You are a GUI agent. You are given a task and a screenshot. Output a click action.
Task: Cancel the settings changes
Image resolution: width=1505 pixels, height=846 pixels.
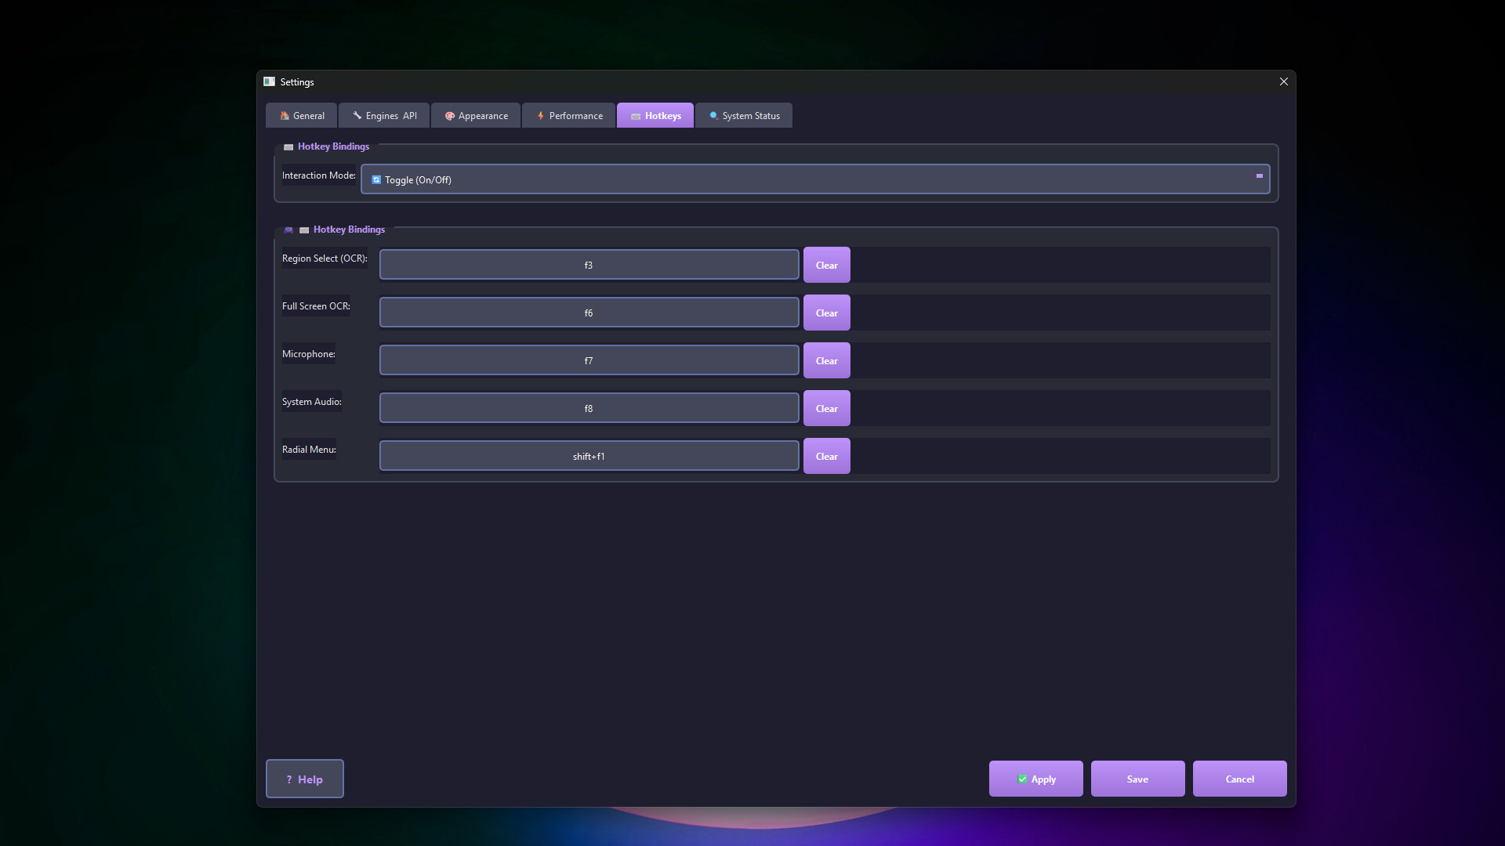click(x=1239, y=779)
